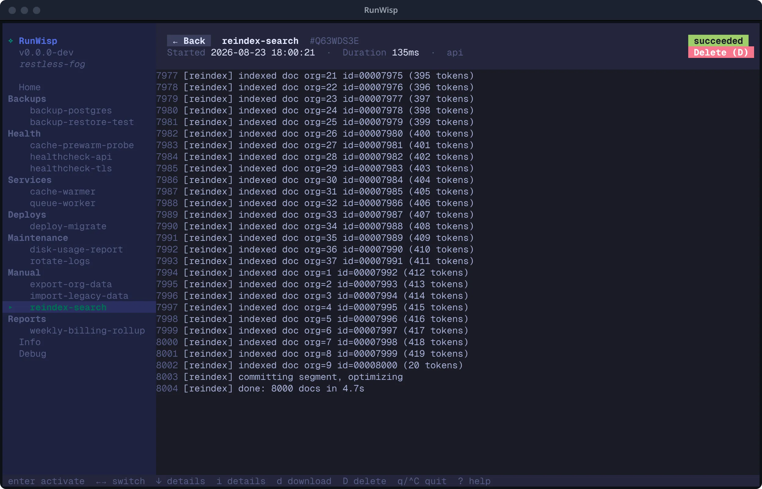
Task: Click log line 8000 with org=7
Action: 312,342
